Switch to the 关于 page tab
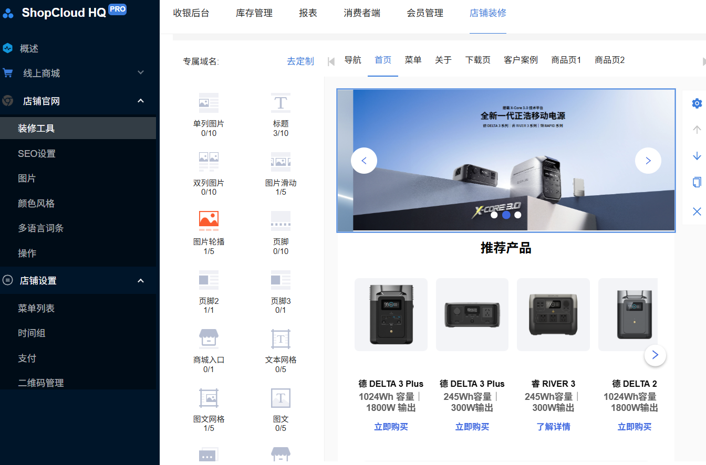This screenshot has width=706, height=465. click(x=443, y=60)
